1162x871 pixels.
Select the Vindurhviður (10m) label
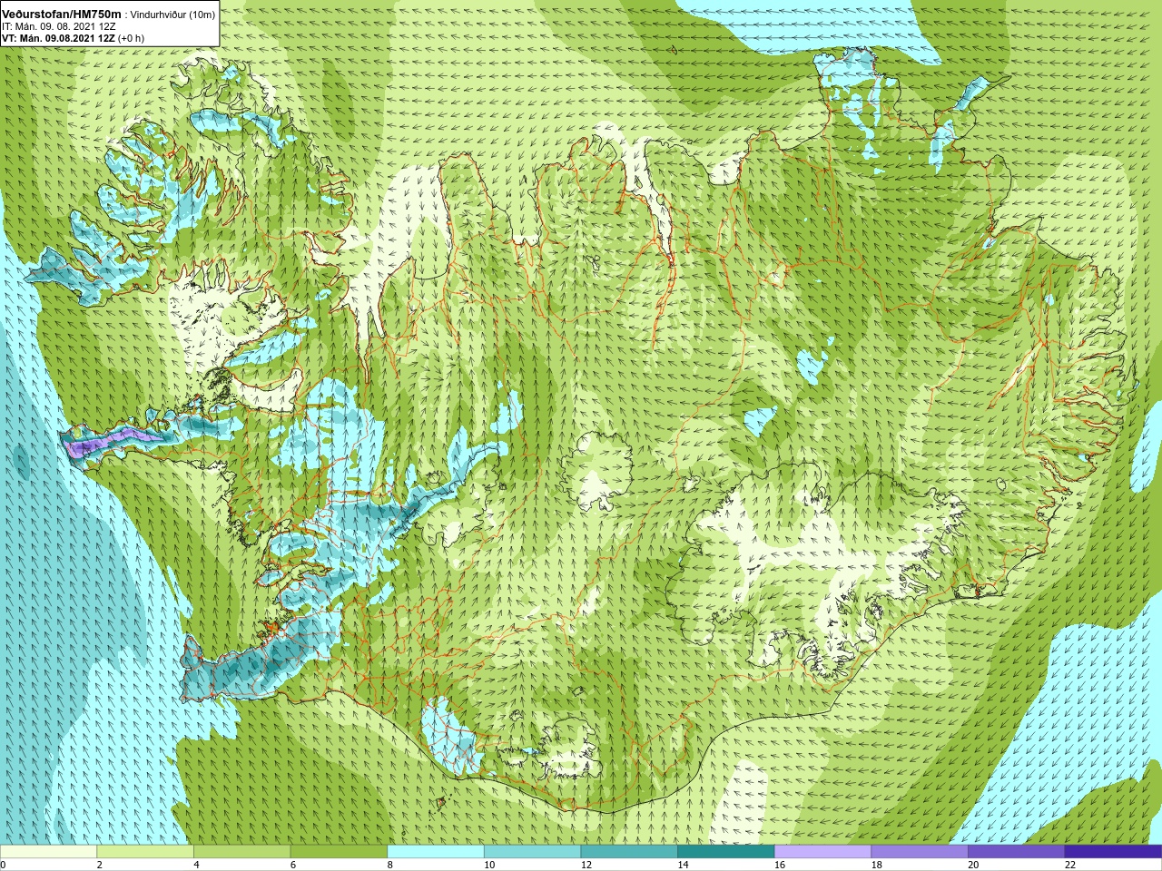(x=173, y=15)
